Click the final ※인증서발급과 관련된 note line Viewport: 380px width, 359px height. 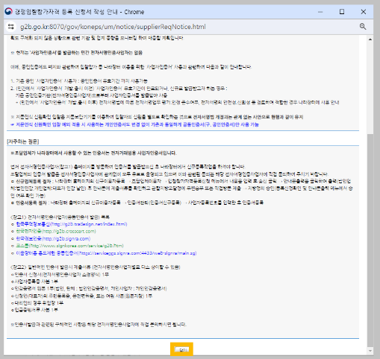point(99,325)
